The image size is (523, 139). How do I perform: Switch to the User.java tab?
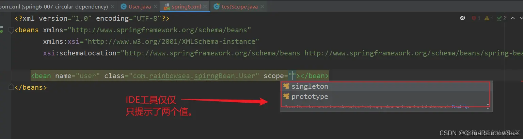pyautogui.click(x=140, y=6)
